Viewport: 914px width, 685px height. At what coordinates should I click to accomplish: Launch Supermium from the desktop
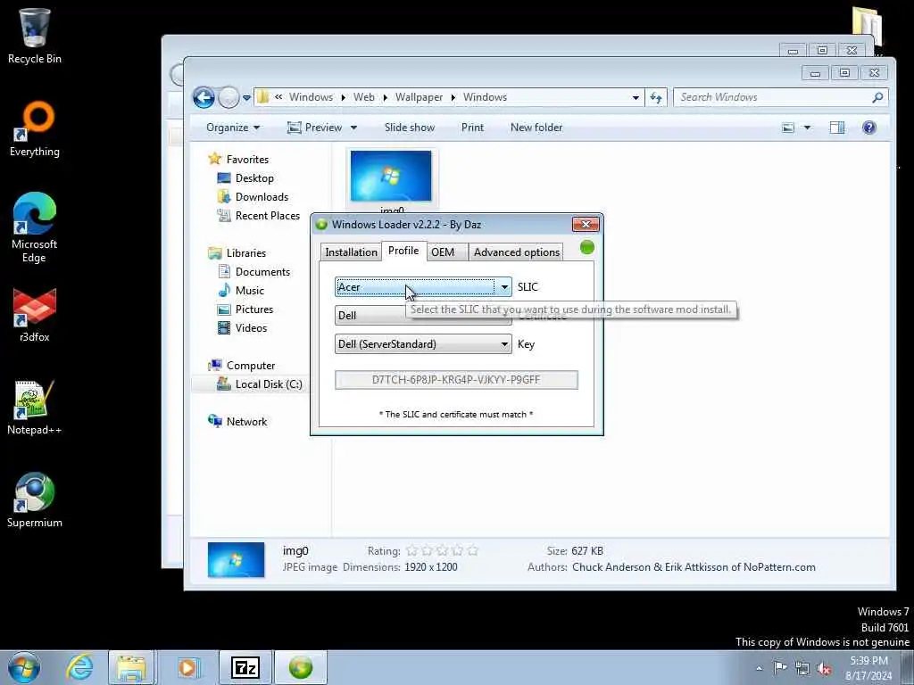[x=34, y=499]
